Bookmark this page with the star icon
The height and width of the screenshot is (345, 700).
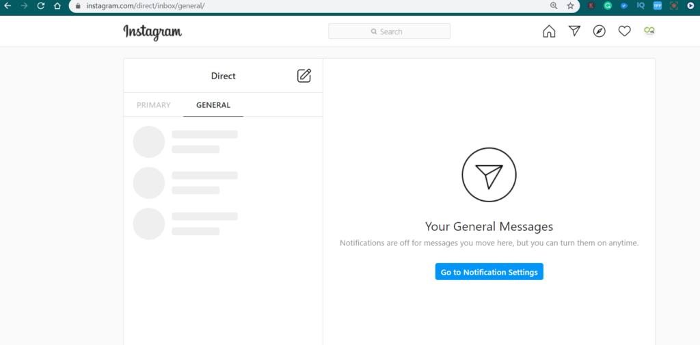pyautogui.click(x=570, y=5)
